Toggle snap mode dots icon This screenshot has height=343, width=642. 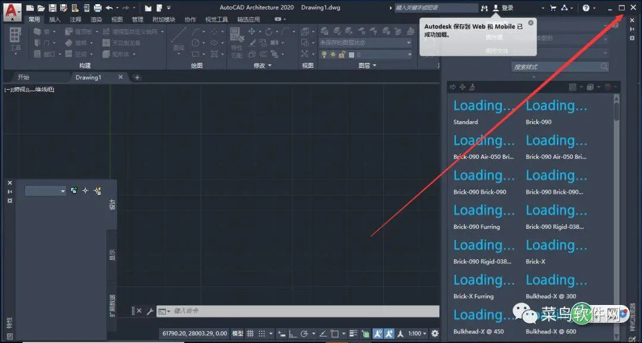(x=262, y=333)
